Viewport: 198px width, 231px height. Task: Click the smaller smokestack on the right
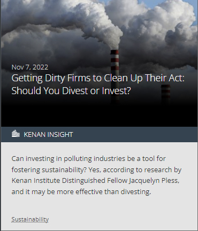[x=165, y=95]
